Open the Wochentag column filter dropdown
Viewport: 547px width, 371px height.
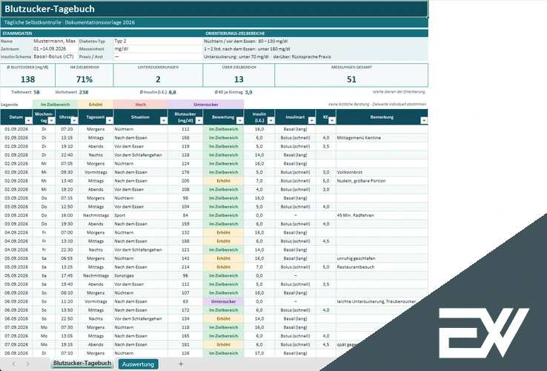click(x=51, y=120)
